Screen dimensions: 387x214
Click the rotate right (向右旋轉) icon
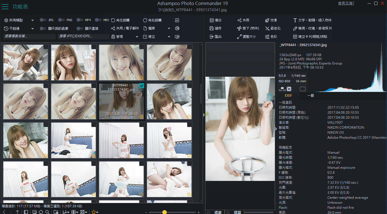pyautogui.click(x=145, y=20)
